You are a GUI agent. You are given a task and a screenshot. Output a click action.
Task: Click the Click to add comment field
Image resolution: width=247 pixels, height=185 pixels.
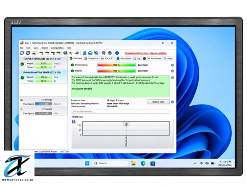(120, 111)
